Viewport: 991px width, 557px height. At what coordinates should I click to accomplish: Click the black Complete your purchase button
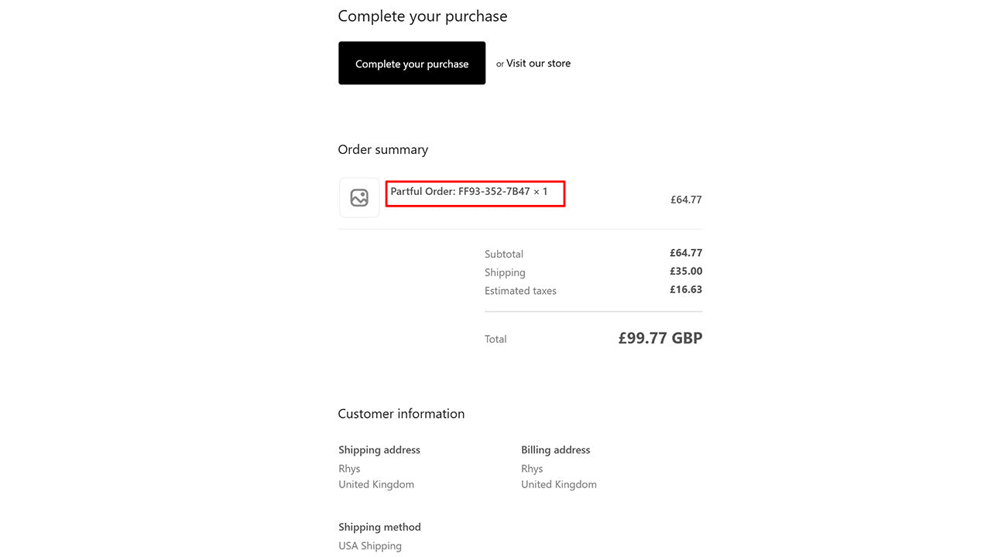point(411,63)
